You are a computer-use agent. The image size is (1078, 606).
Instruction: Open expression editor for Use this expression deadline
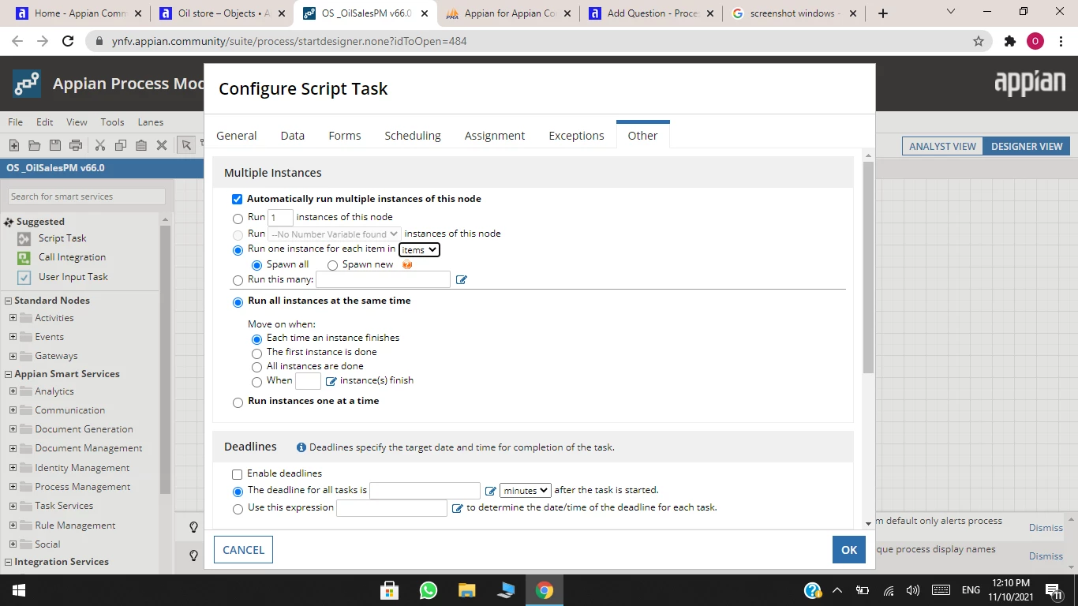[457, 509]
